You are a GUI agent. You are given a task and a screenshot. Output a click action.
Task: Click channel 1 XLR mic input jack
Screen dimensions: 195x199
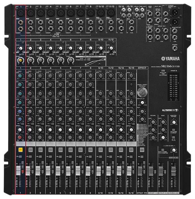point(21,13)
